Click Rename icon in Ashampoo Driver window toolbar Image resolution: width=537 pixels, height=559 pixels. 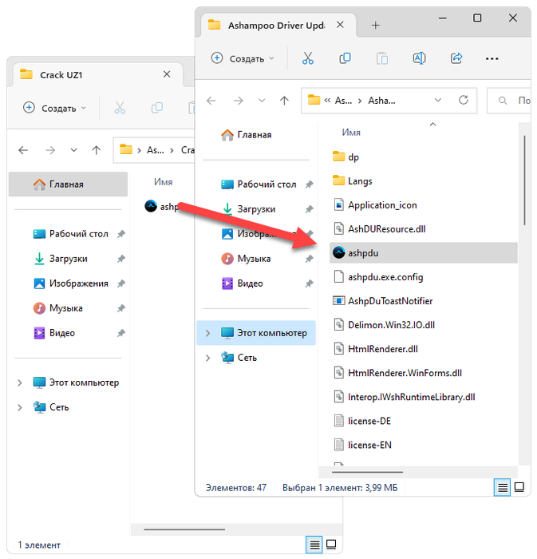click(x=419, y=58)
